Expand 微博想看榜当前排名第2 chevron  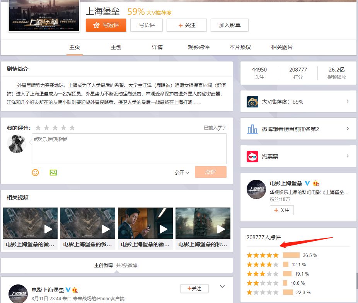pyautogui.click(x=348, y=128)
